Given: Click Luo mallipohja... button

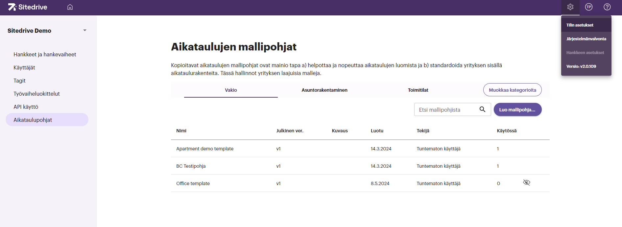Looking at the screenshot, I should coord(517,109).
